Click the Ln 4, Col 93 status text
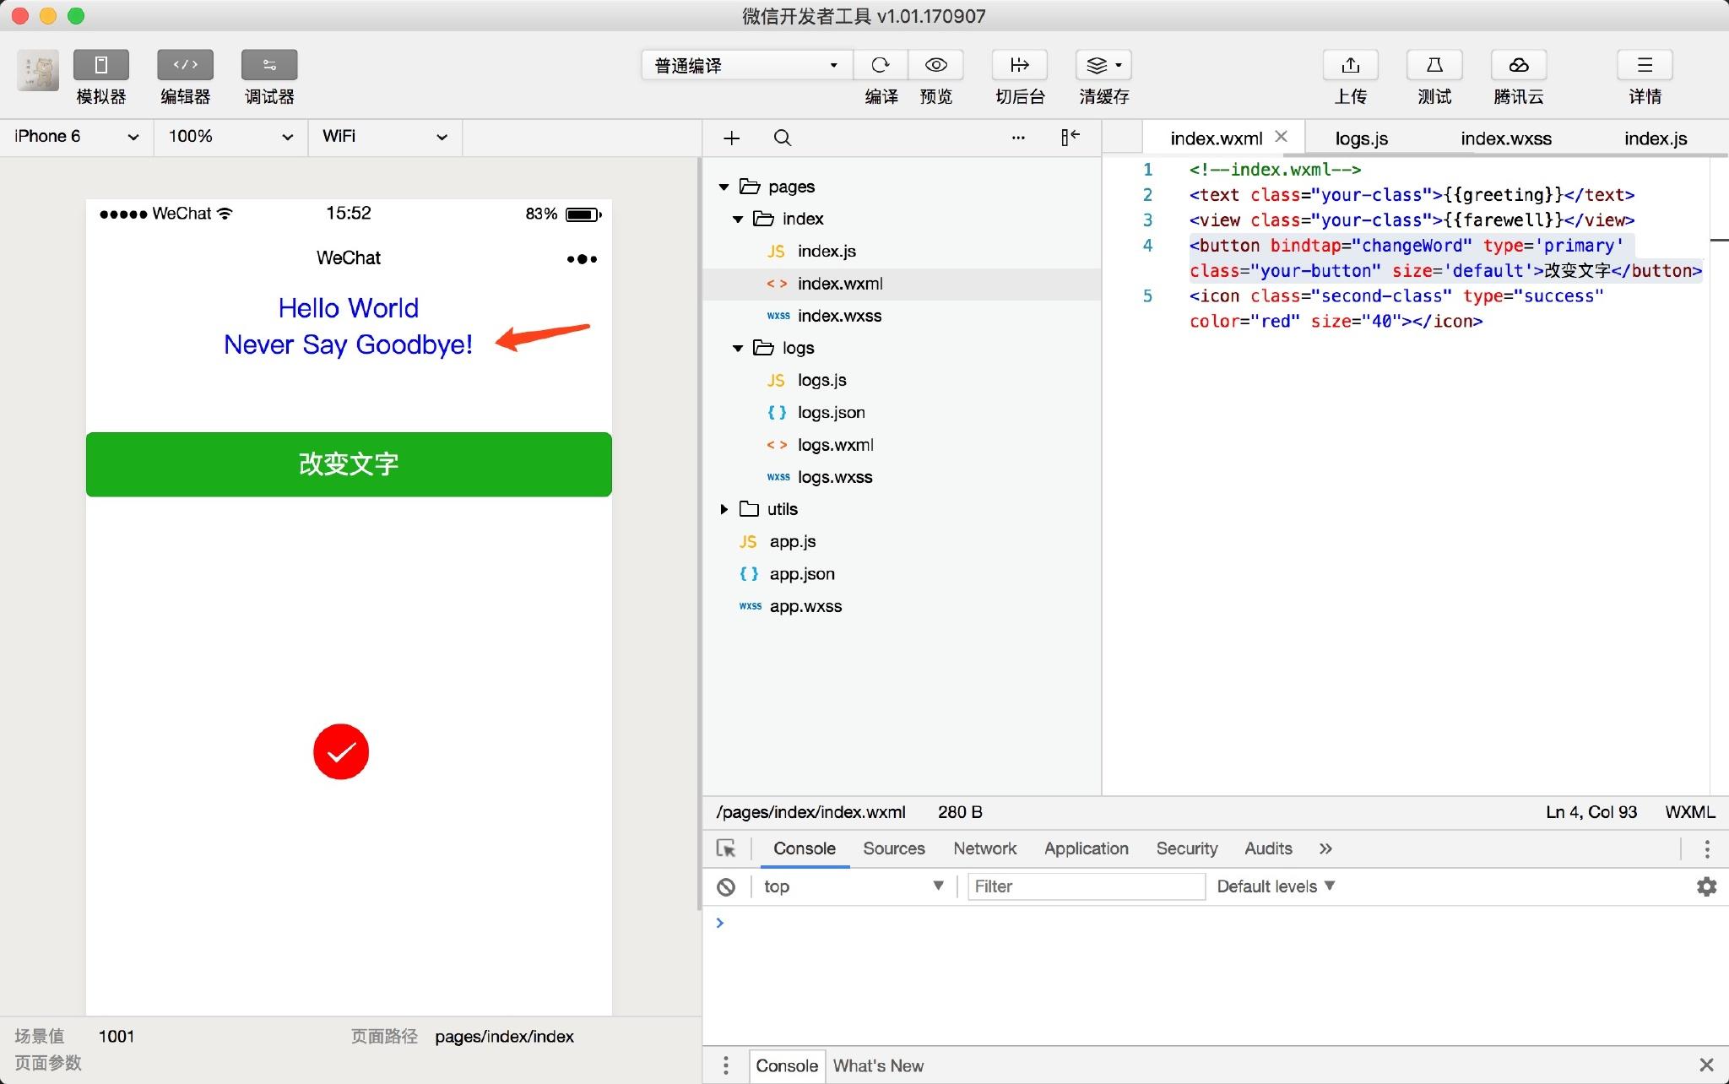 click(x=1591, y=812)
